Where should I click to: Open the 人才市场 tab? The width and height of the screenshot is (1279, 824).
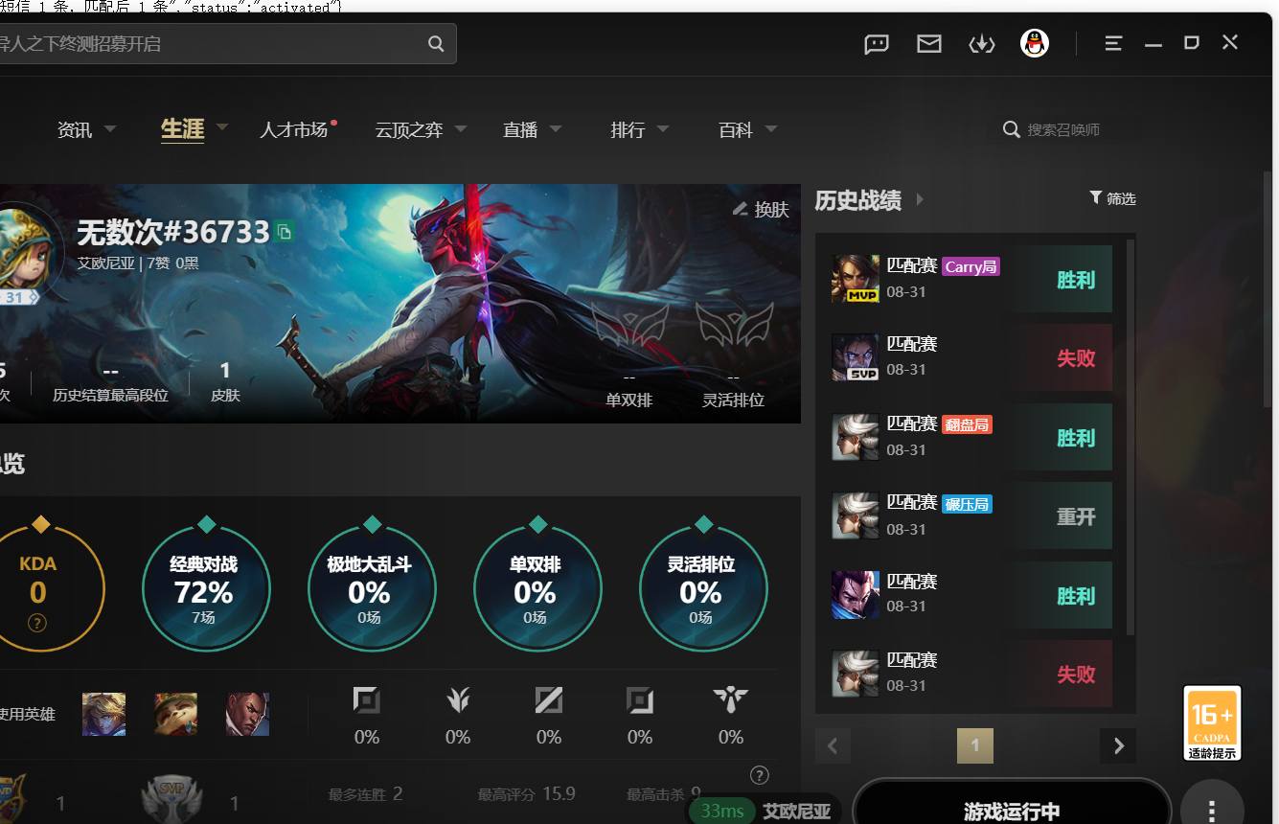tap(294, 129)
